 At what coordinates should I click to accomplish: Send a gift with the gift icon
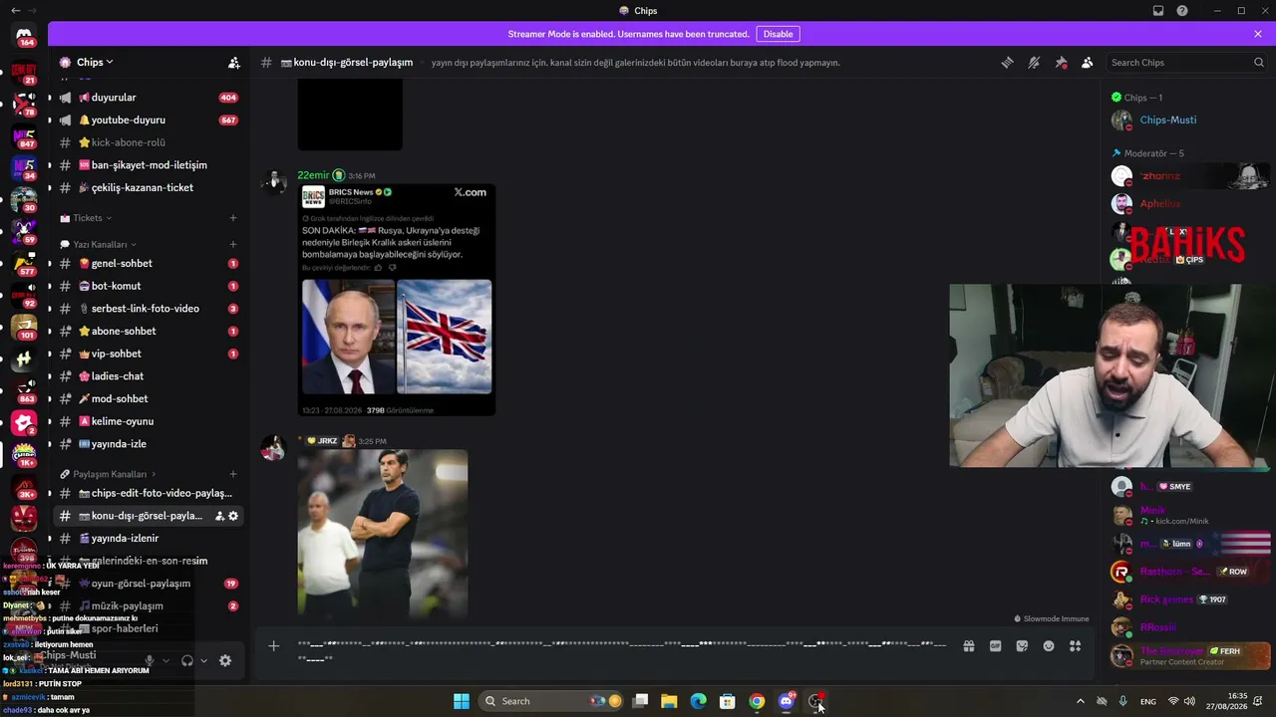pos(968,646)
